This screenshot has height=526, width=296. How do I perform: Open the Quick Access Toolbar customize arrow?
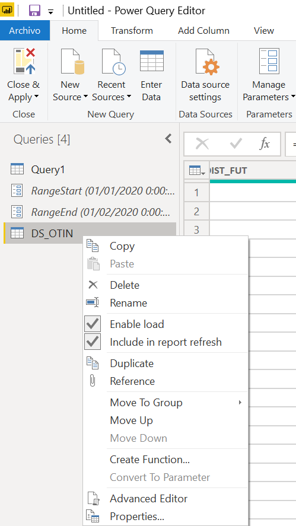click(x=50, y=11)
